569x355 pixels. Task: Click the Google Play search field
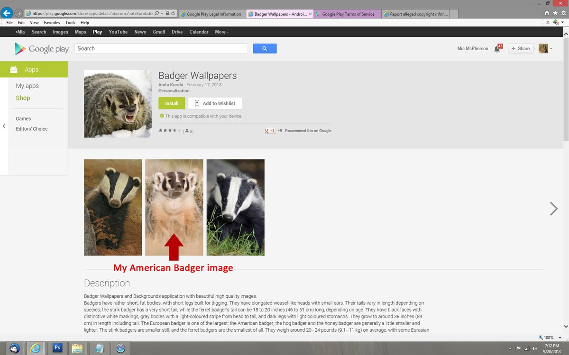click(x=161, y=48)
